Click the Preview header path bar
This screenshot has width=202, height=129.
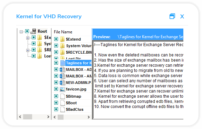[x=138, y=34]
